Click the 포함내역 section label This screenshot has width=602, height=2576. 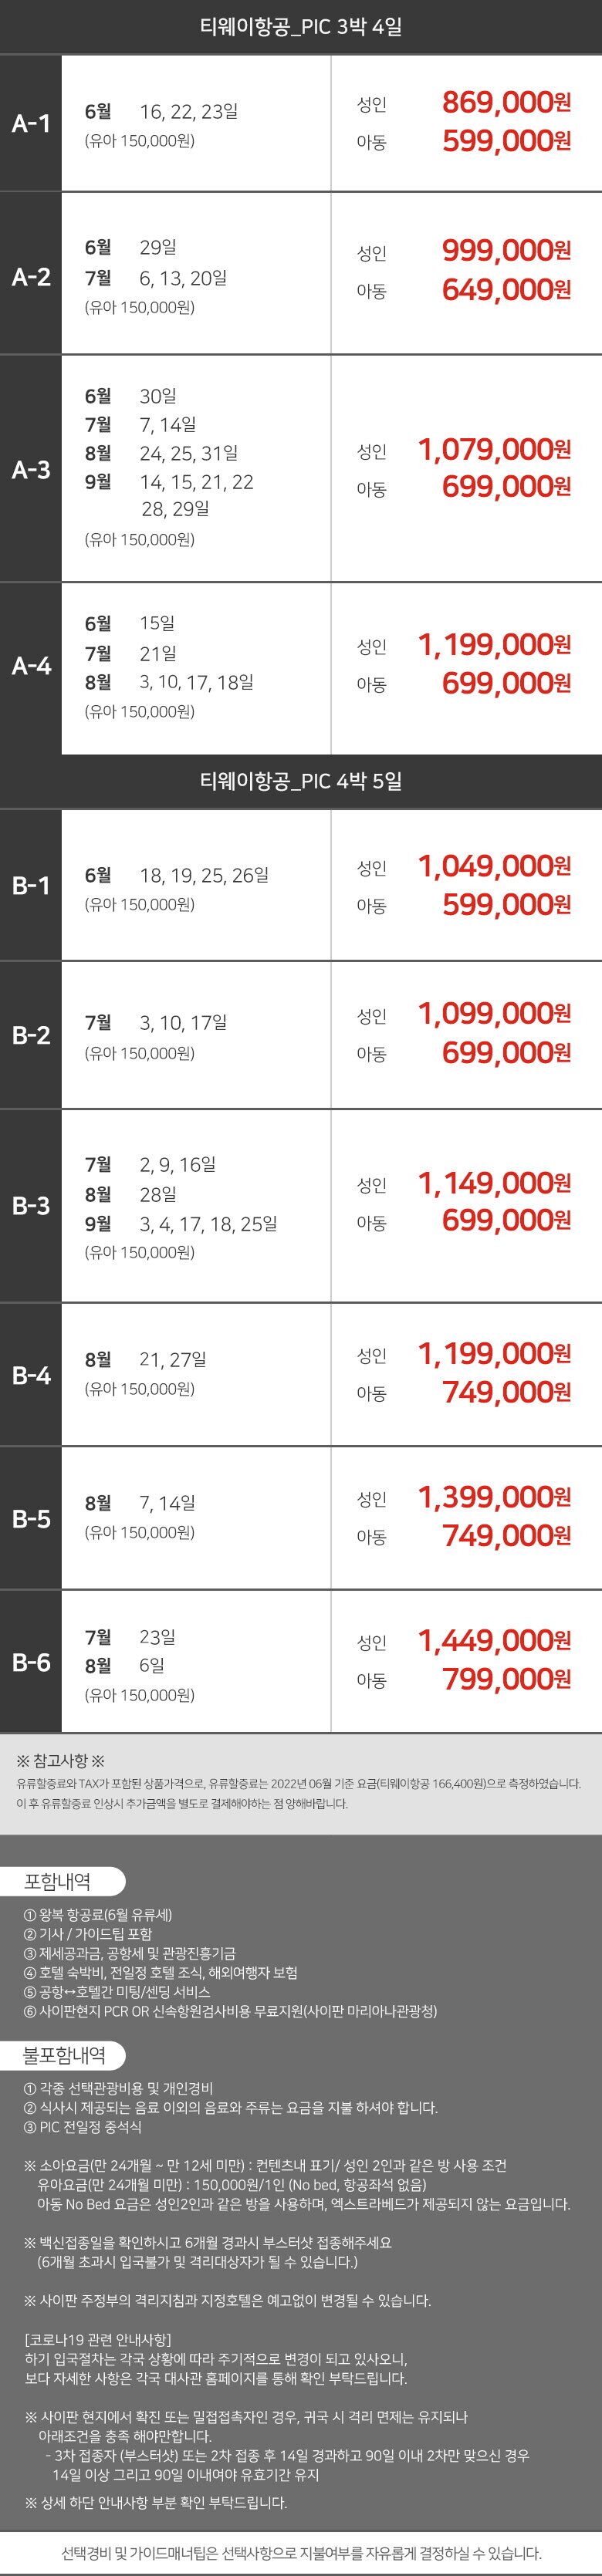(x=58, y=1881)
